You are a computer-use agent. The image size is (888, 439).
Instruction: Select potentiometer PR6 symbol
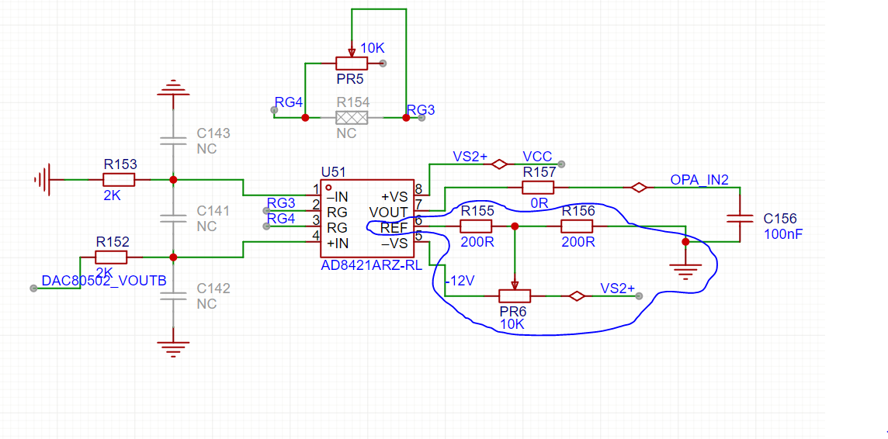tap(515, 296)
